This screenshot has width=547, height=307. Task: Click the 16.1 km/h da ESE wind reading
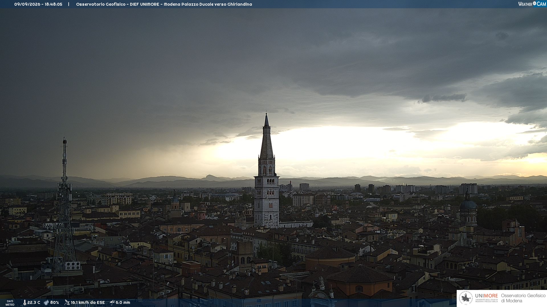(x=88, y=302)
